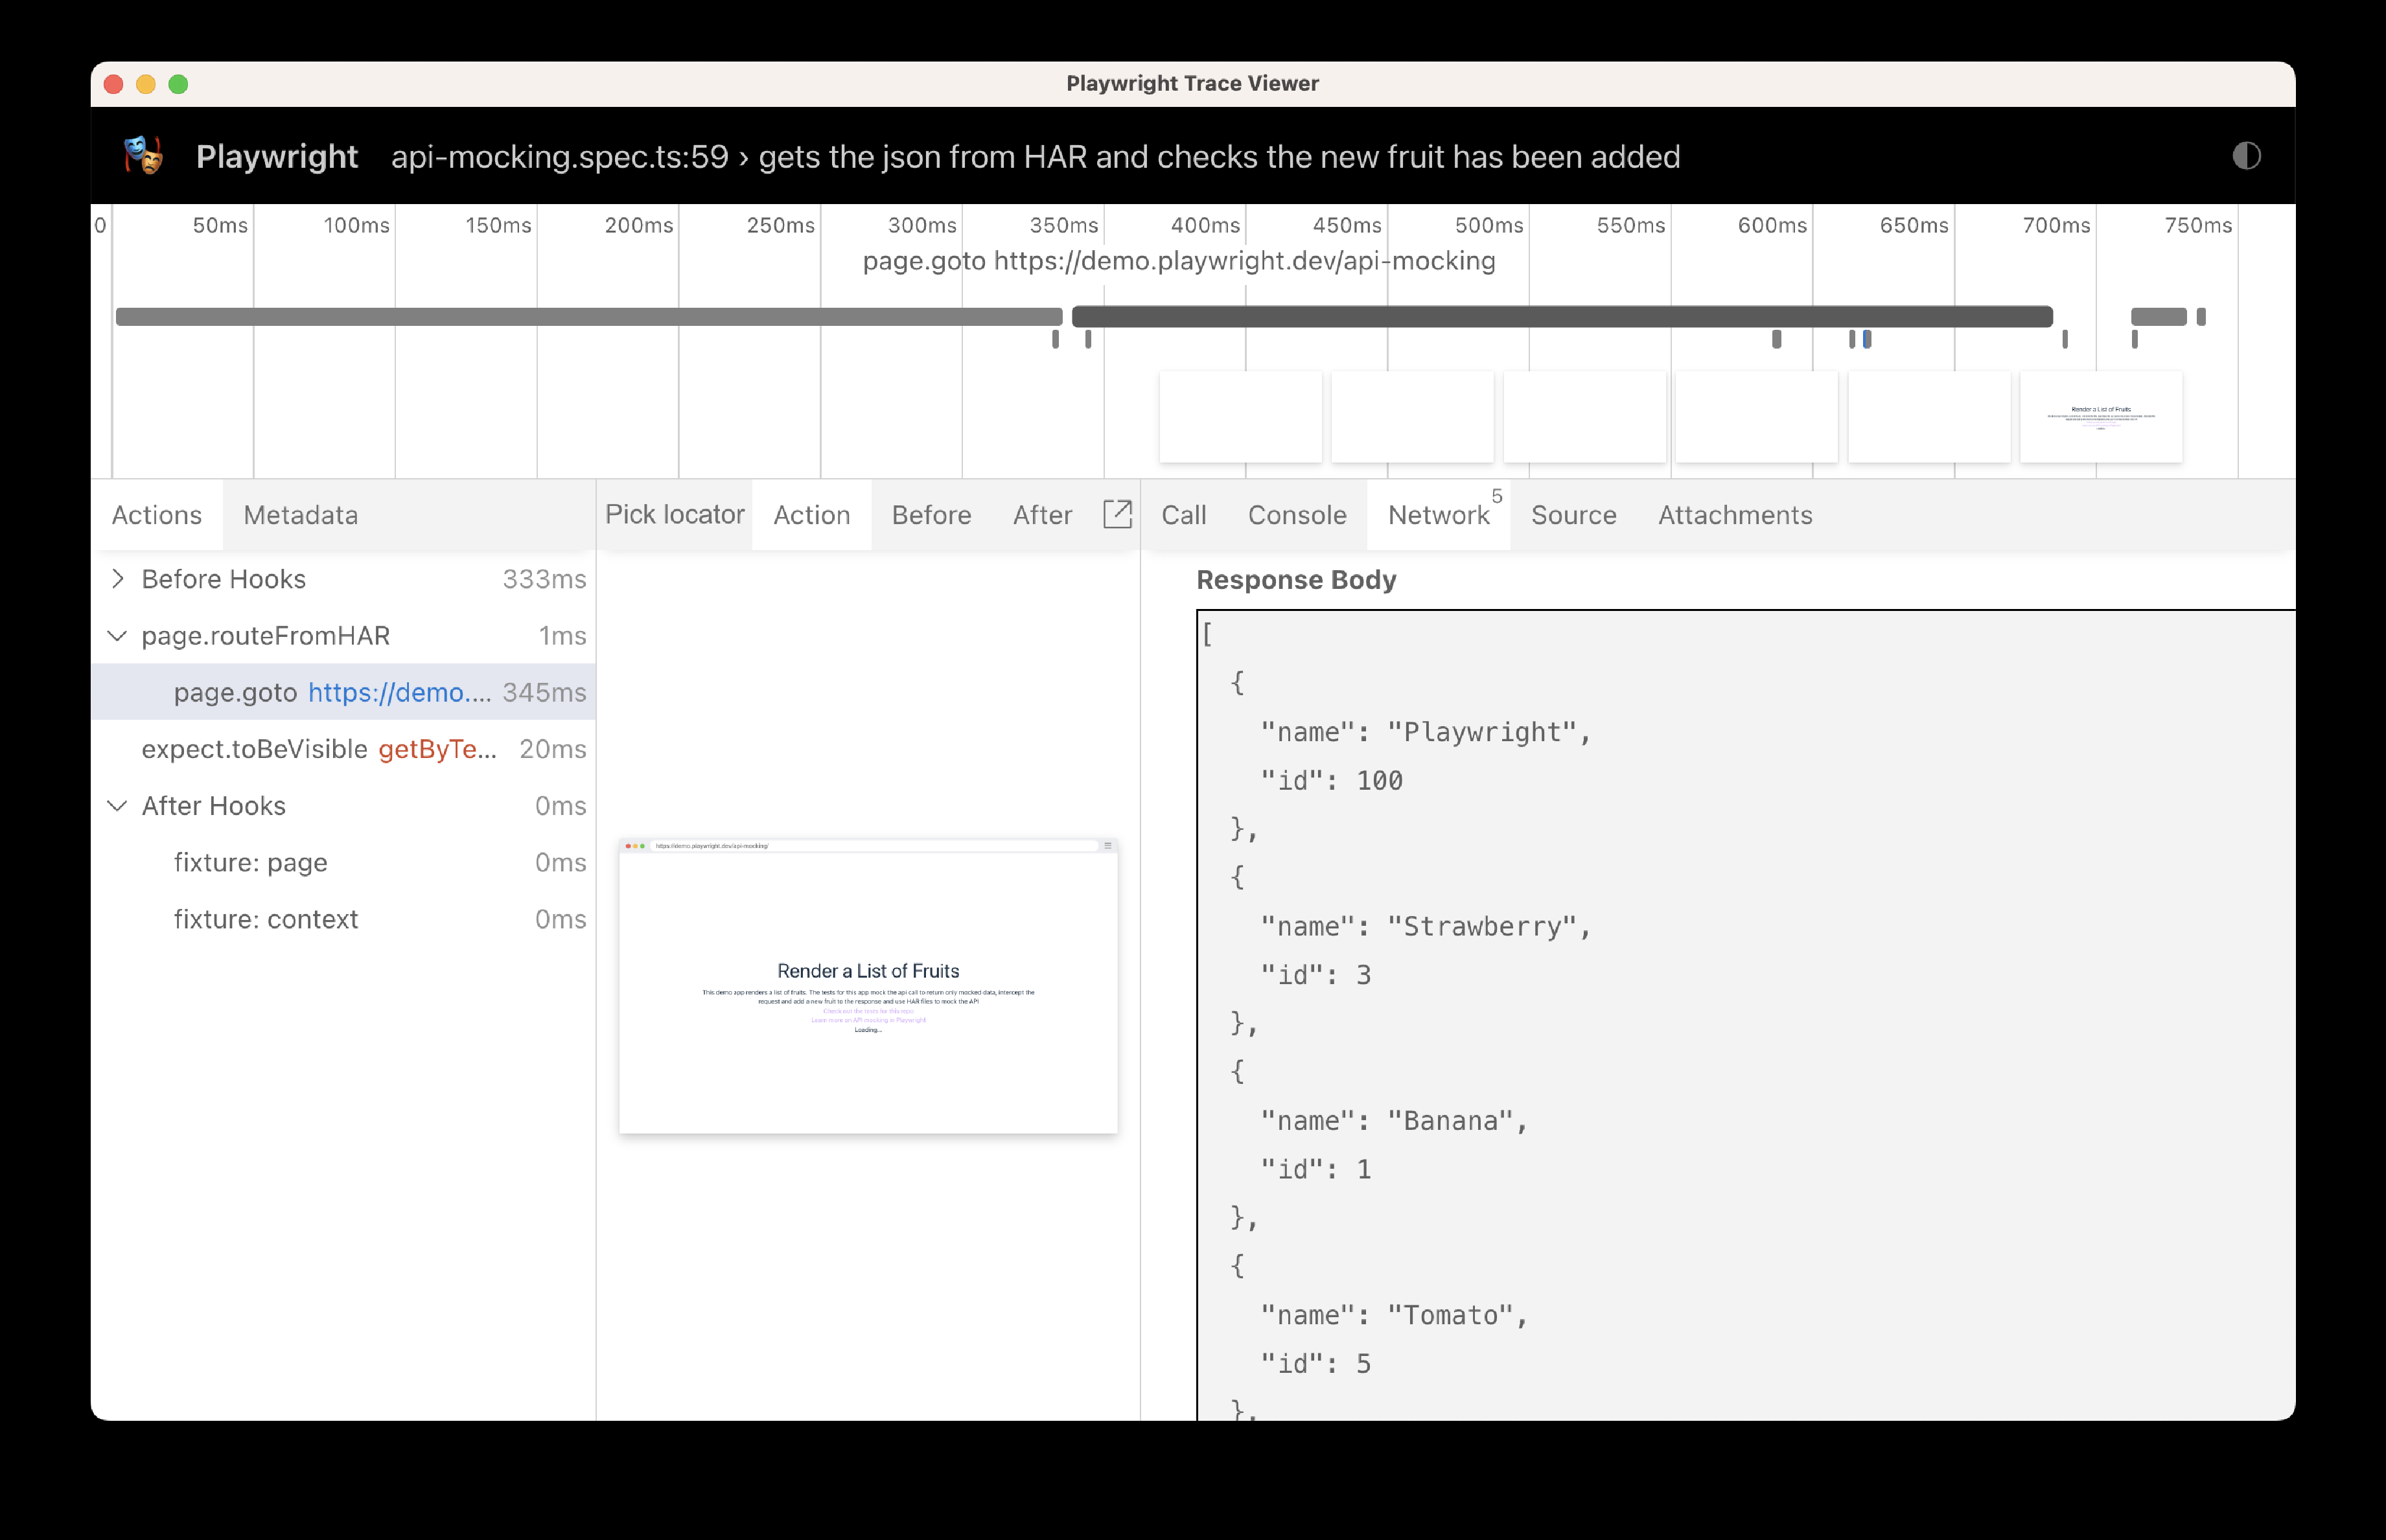This screenshot has width=2386, height=1540.
Task: Click the blue marker near 650ms
Action: pyautogui.click(x=1867, y=339)
